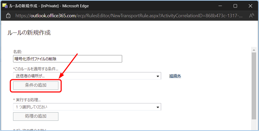Click the scrollbar up arrow

pyautogui.click(x=254, y=50)
